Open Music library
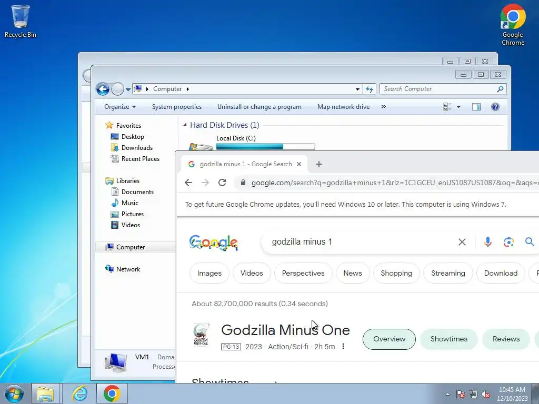The width and height of the screenshot is (539, 404). (x=129, y=203)
